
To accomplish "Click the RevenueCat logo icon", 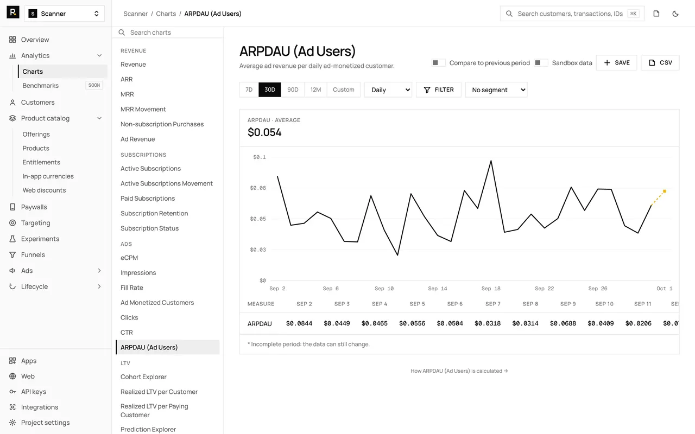I will coord(12,13).
